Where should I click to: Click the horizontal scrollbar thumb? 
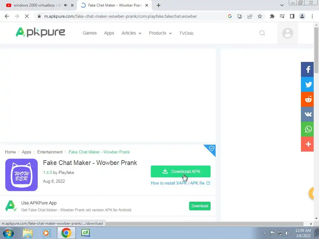(x=204, y=224)
